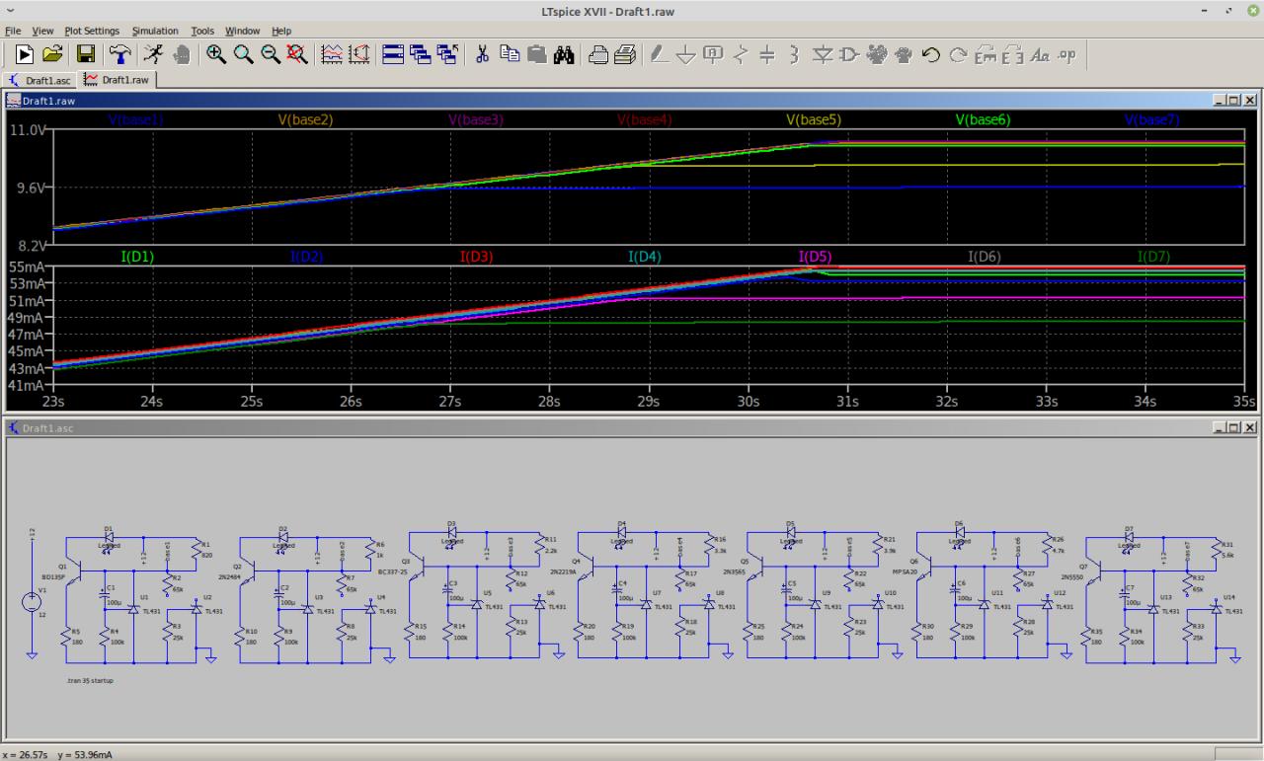Select the Draw Wire pencil tool
The height and width of the screenshot is (761, 1264).
click(x=660, y=54)
